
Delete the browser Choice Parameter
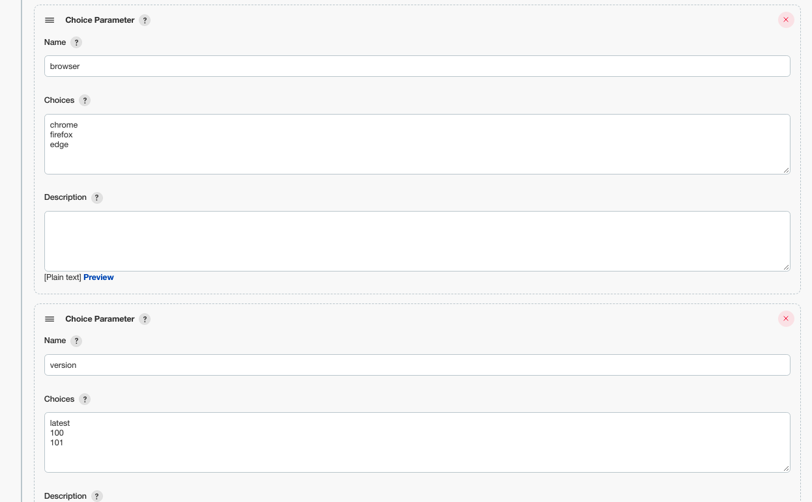(786, 20)
